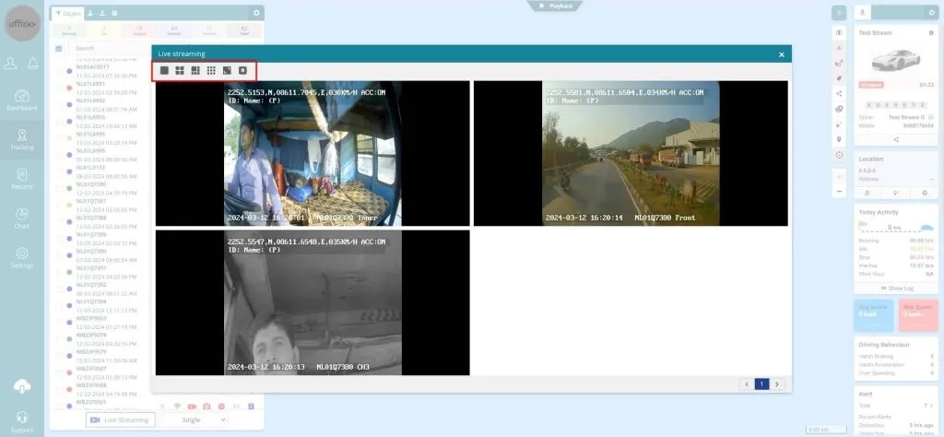Check the select-all box beside Search

(x=59, y=48)
